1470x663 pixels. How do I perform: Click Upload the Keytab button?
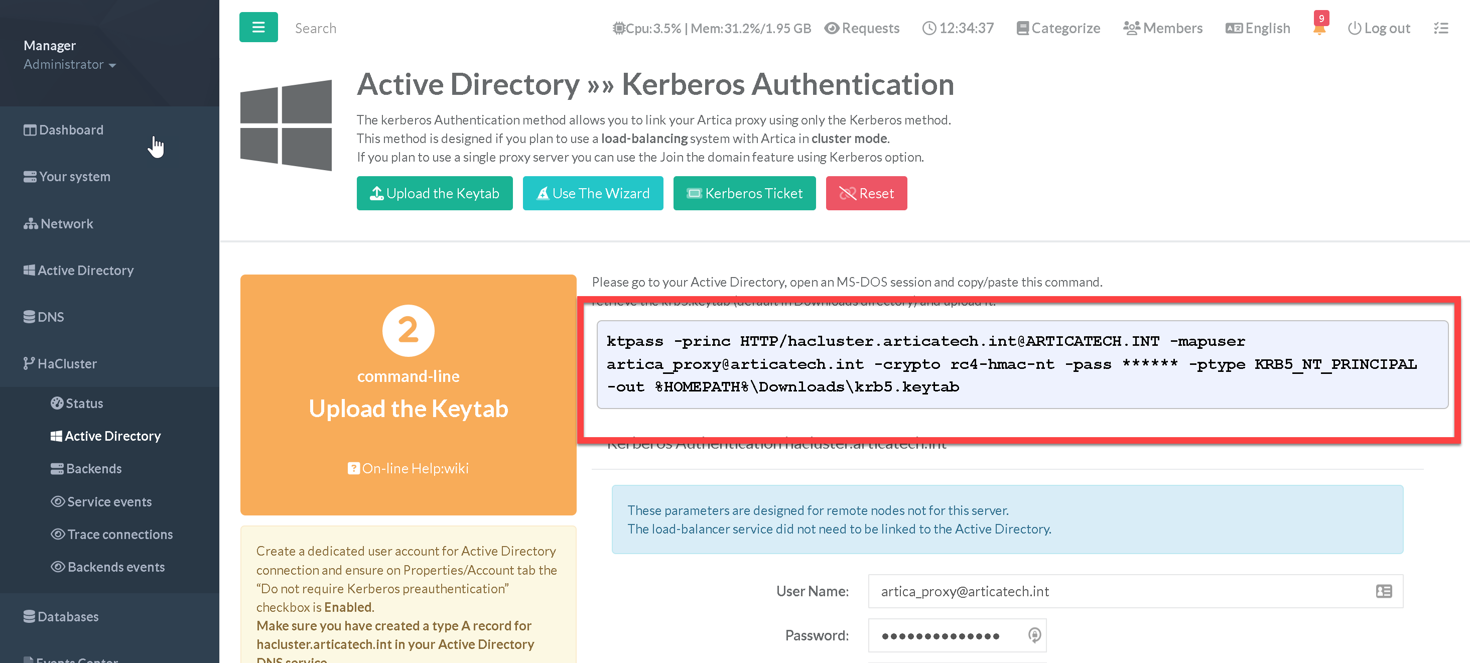pos(434,193)
